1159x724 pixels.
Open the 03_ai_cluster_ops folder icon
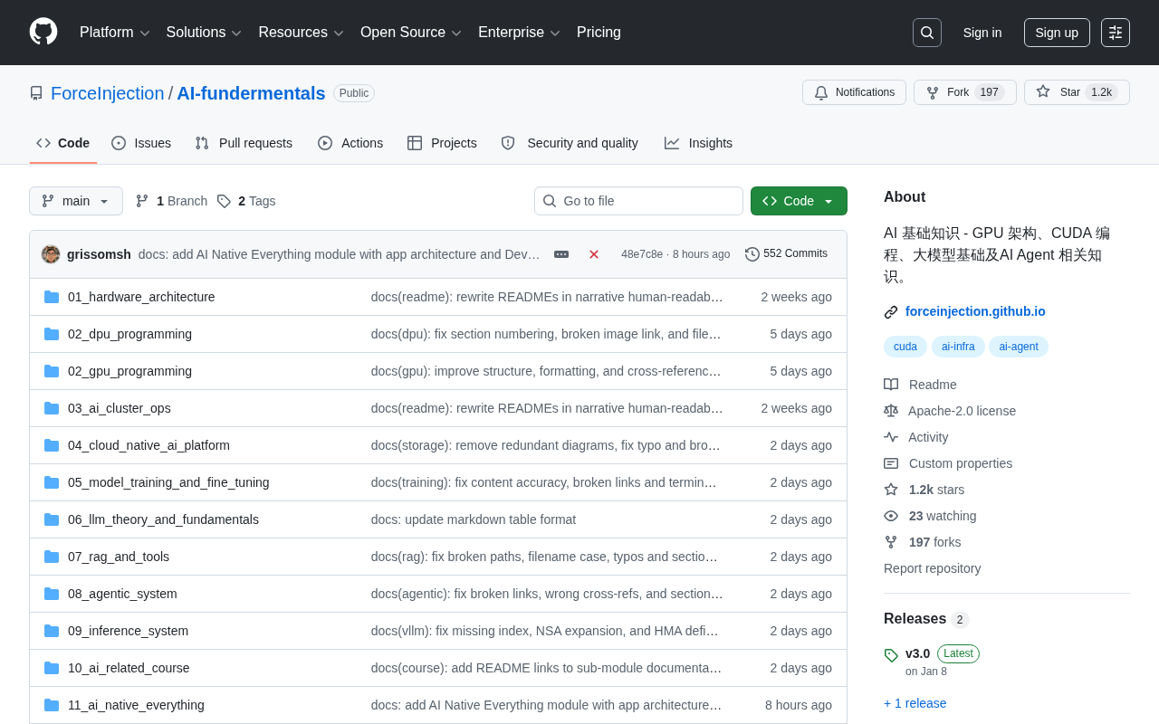tap(52, 408)
